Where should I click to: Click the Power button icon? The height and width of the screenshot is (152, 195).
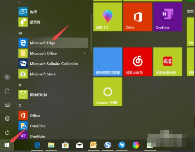[x=7, y=133]
